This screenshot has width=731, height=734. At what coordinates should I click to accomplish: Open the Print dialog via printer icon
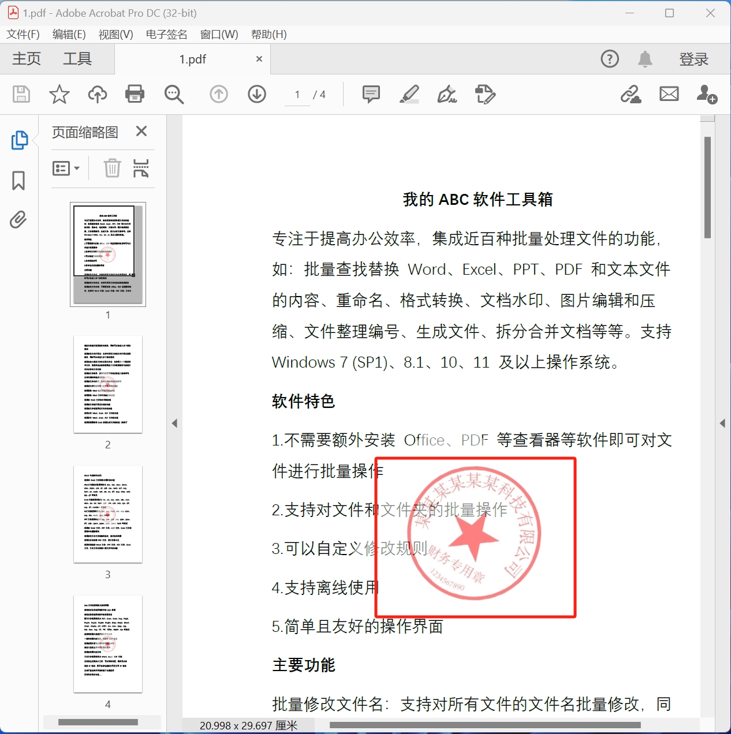(x=135, y=94)
